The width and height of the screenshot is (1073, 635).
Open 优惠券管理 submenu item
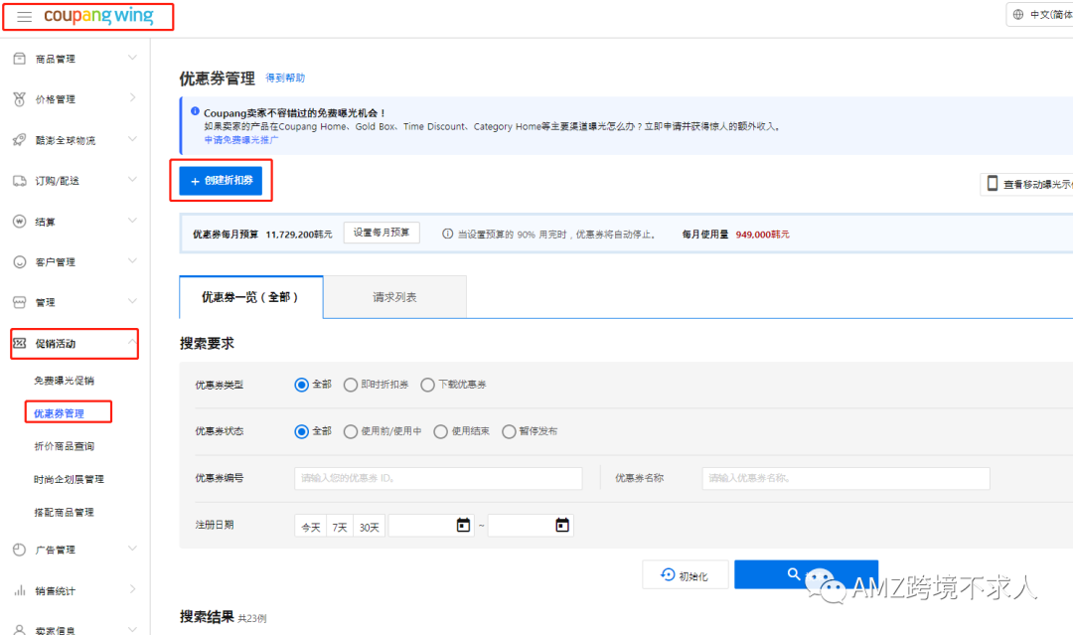59,413
